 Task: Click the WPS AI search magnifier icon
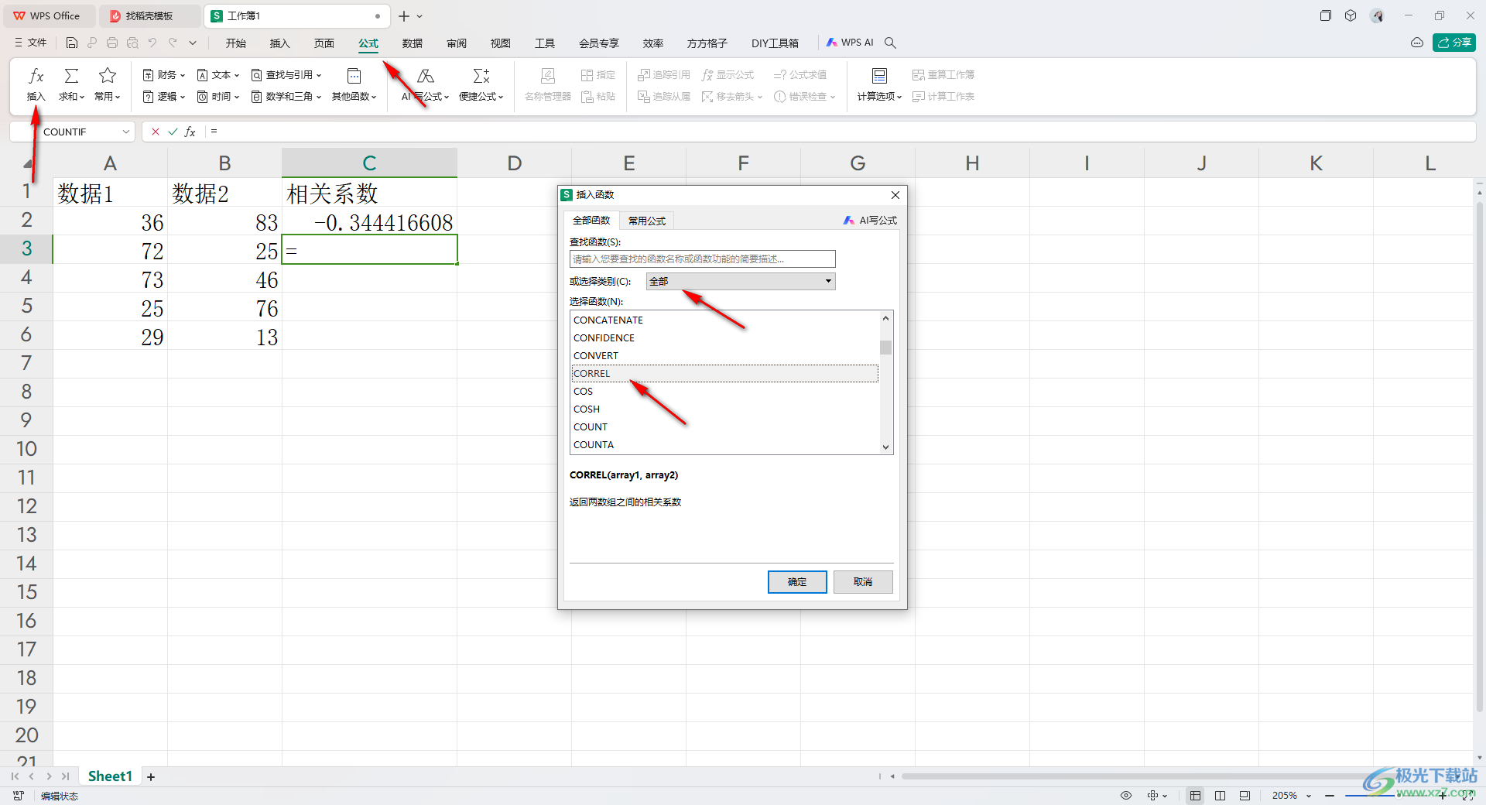[890, 43]
